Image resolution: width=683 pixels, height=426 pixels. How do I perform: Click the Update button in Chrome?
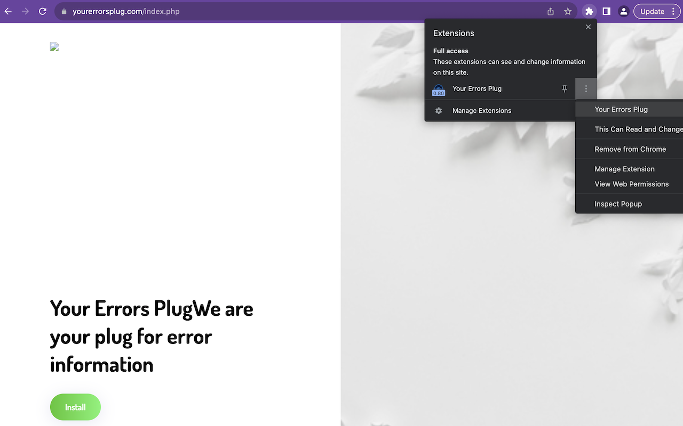click(x=657, y=11)
